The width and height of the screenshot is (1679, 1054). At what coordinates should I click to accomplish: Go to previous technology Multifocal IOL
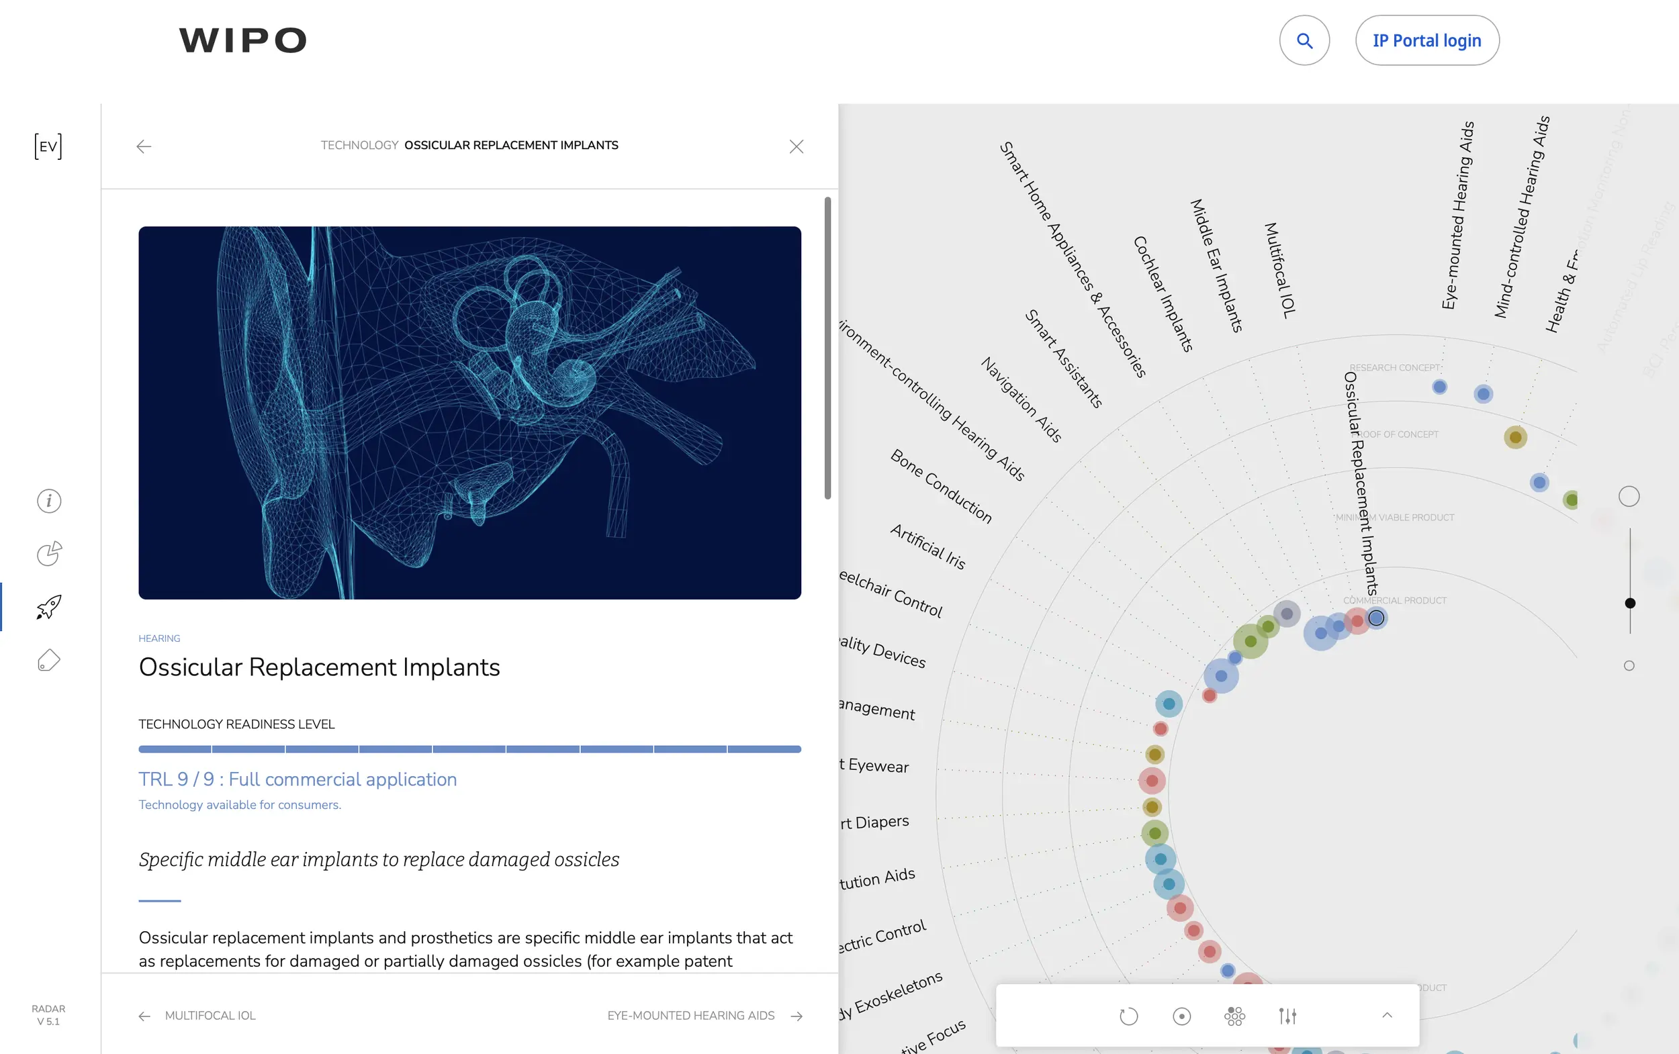198,1016
